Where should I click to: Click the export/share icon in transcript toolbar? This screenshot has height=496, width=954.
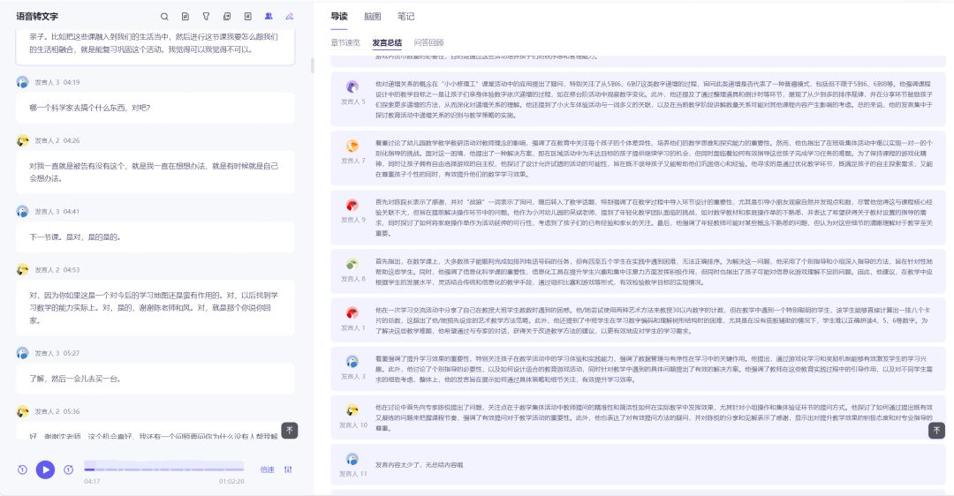coord(227,17)
